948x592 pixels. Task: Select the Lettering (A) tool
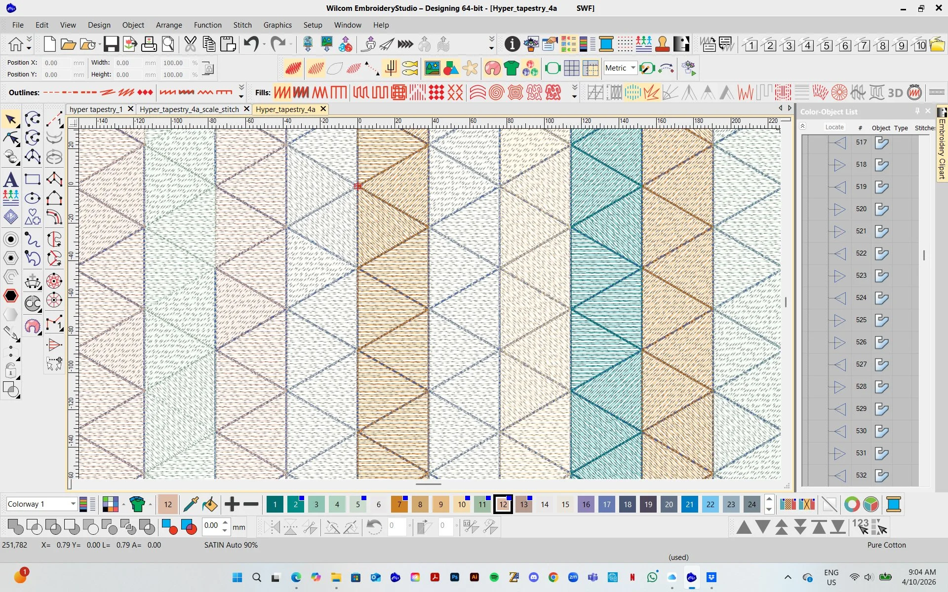point(11,179)
